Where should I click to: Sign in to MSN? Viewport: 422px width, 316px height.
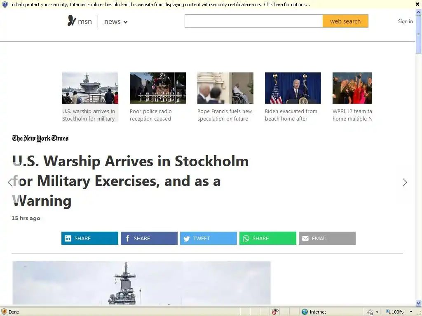click(406, 21)
